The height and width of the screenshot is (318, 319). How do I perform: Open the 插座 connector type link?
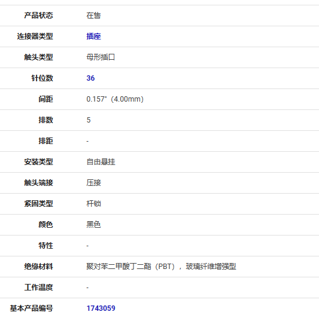(x=93, y=36)
